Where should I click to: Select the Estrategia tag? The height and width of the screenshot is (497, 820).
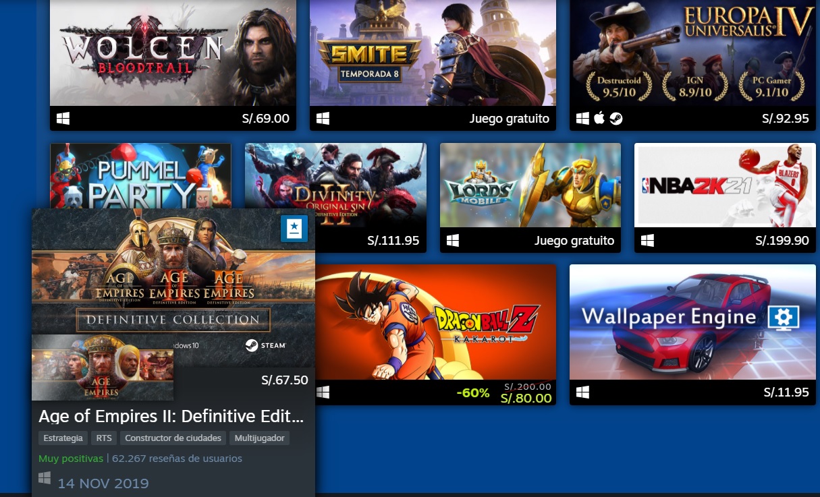coord(63,438)
